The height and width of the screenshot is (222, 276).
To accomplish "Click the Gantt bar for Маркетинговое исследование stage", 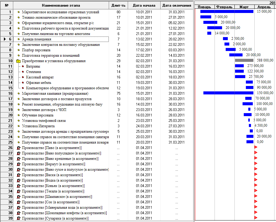I will (x=227, y=11).
